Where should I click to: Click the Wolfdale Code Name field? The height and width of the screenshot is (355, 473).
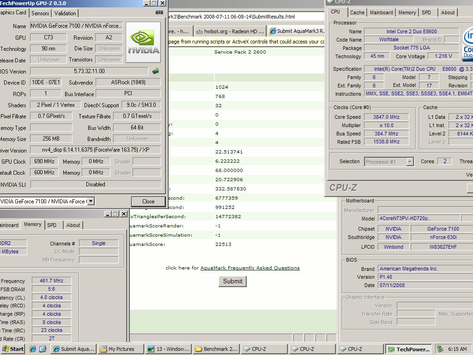tap(388, 40)
